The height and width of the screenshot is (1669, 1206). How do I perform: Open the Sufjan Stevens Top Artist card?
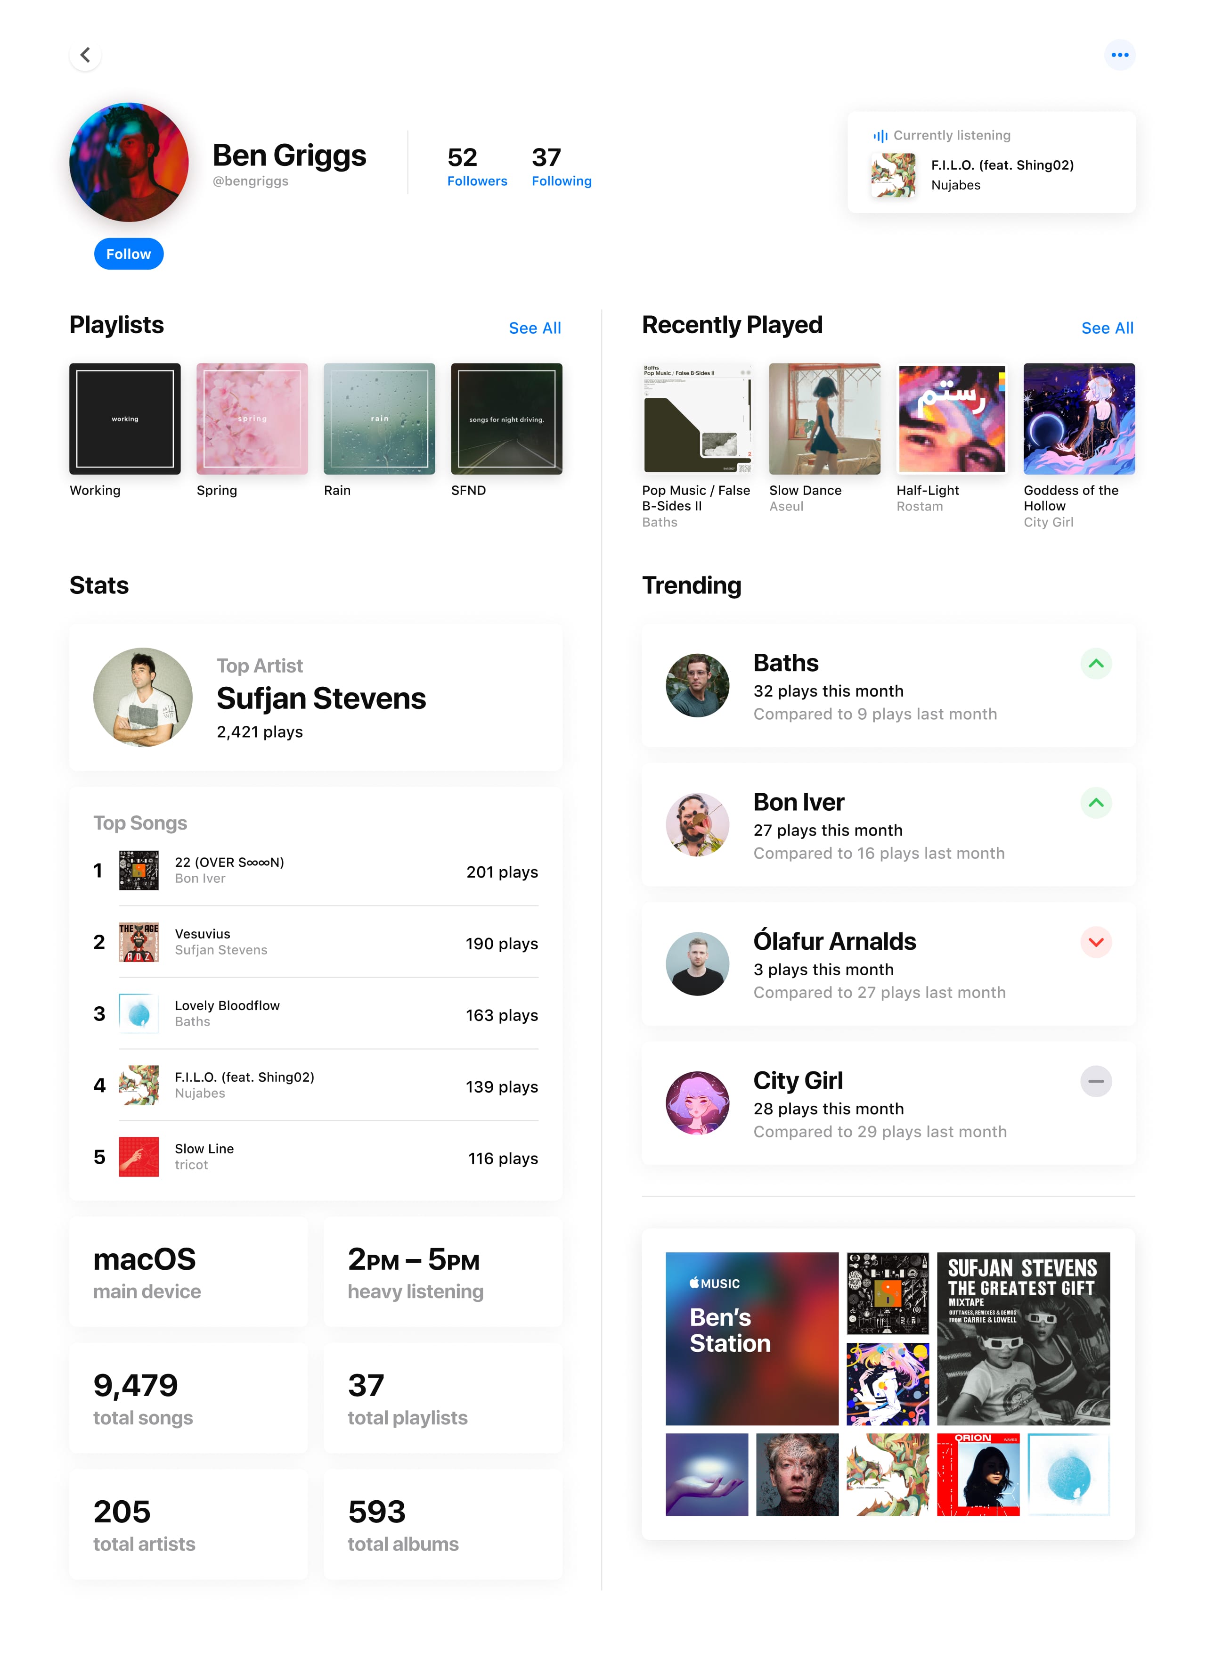coord(316,698)
